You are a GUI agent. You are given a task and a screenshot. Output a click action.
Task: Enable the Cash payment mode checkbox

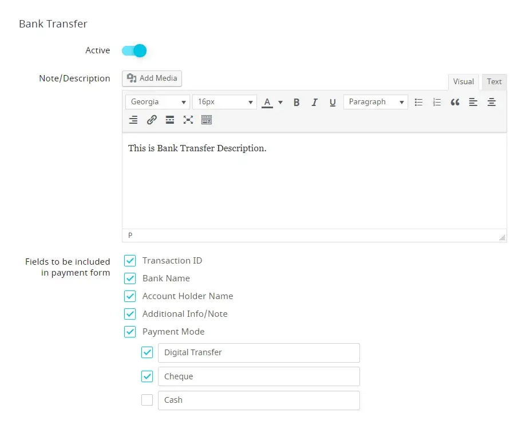tap(147, 400)
